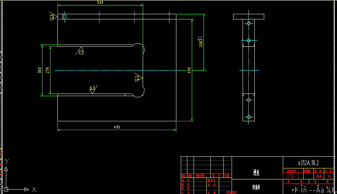
Task: Click the UCS icon Y axis label
Action: (7, 161)
